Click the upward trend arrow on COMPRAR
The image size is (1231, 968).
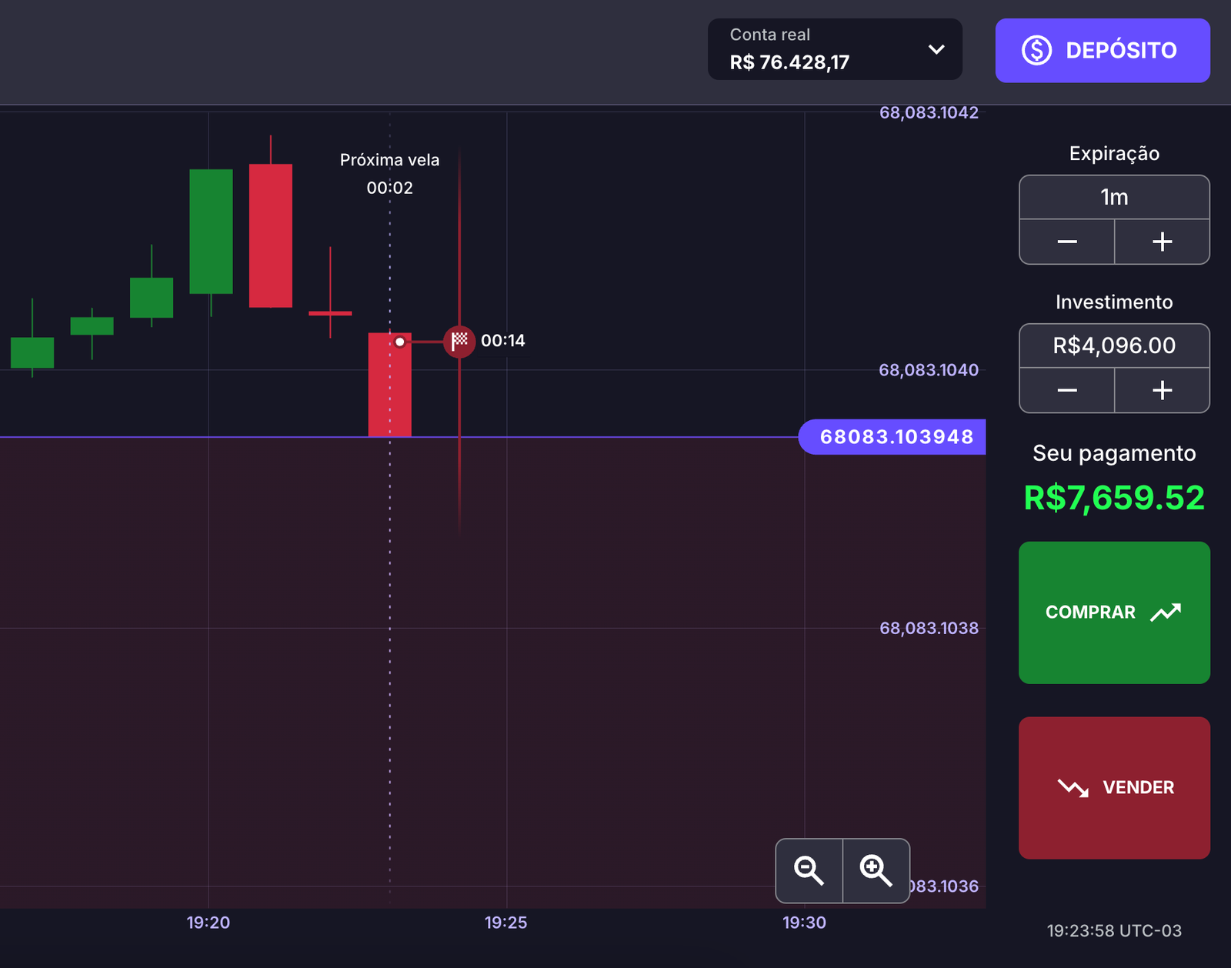point(1166,613)
